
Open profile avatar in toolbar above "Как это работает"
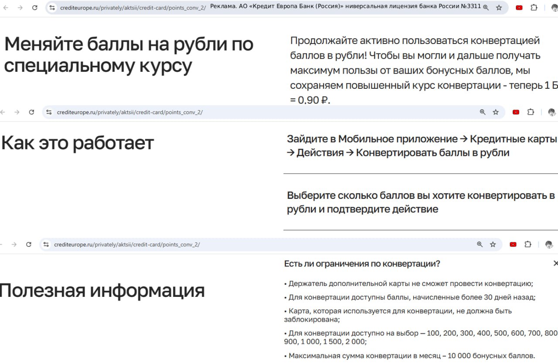pos(551,112)
